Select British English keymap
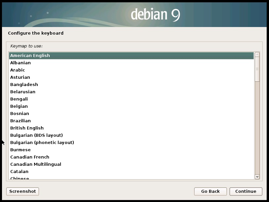The width and height of the screenshot is (269, 202). coord(27,128)
